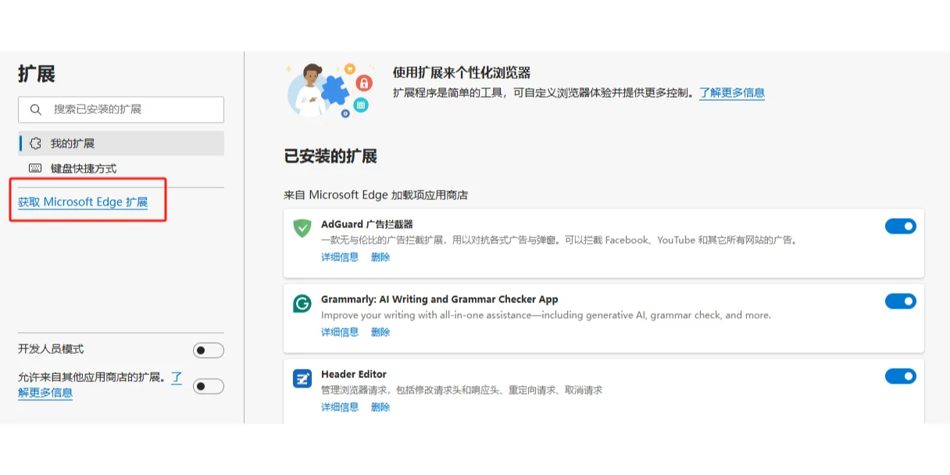Click 删除 under Grammarly extension
This screenshot has width=950, height=475.
[x=380, y=331]
